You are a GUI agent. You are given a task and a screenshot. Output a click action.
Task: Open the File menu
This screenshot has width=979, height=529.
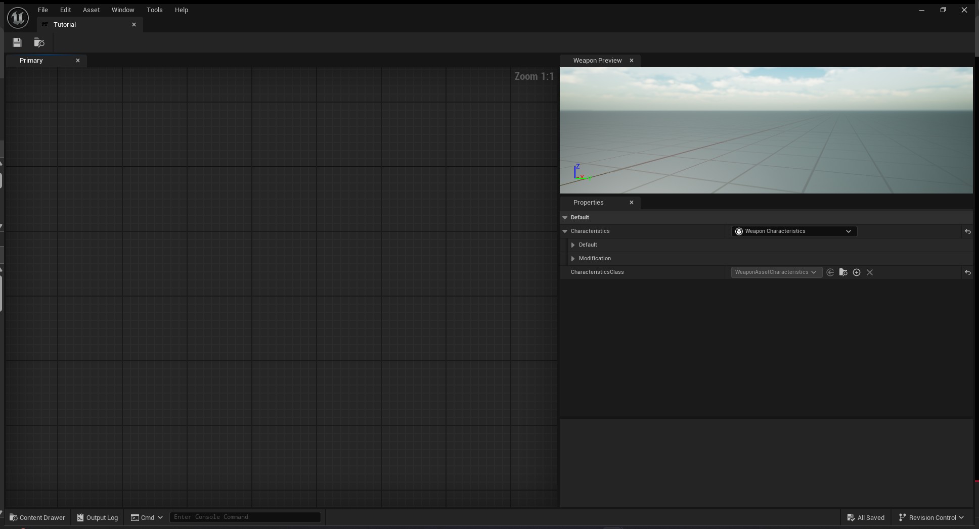(43, 10)
